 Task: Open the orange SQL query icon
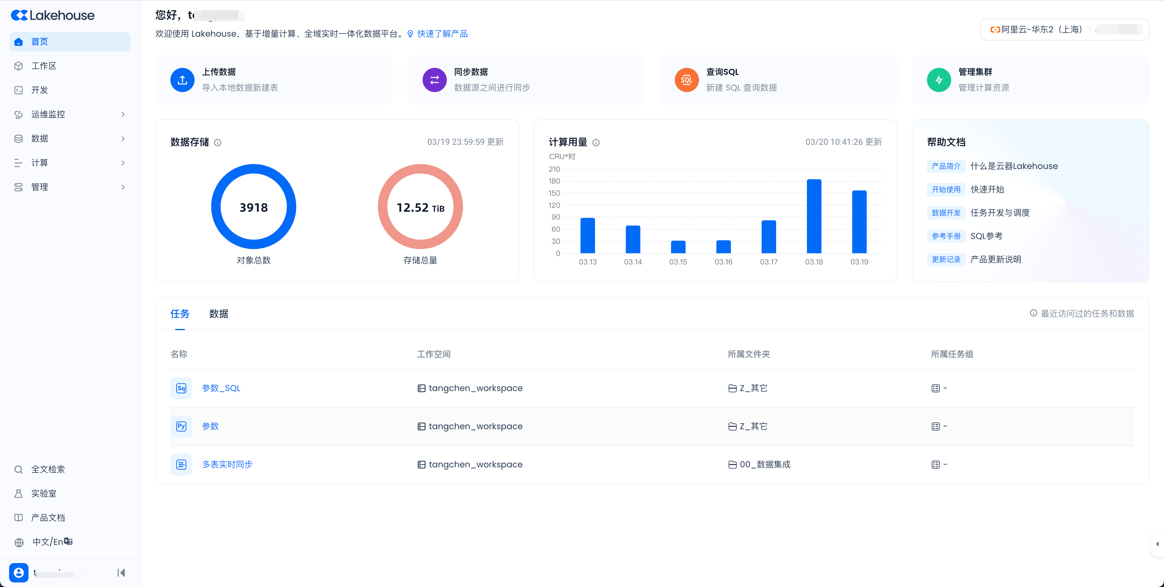tap(686, 80)
